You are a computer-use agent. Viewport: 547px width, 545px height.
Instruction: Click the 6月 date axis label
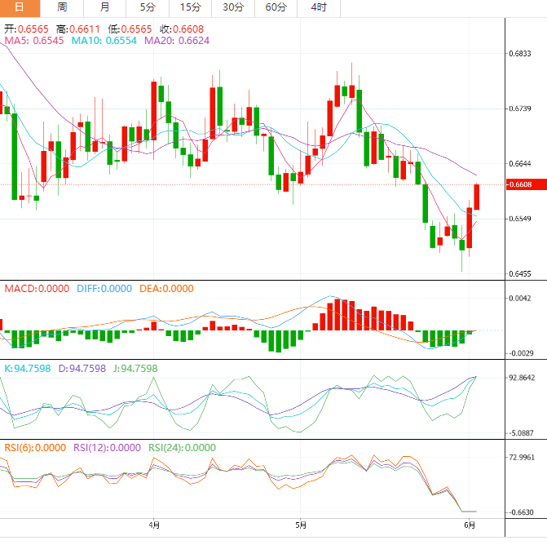tap(470, 525)
